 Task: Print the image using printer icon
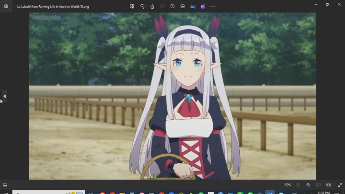pos(182,6)
